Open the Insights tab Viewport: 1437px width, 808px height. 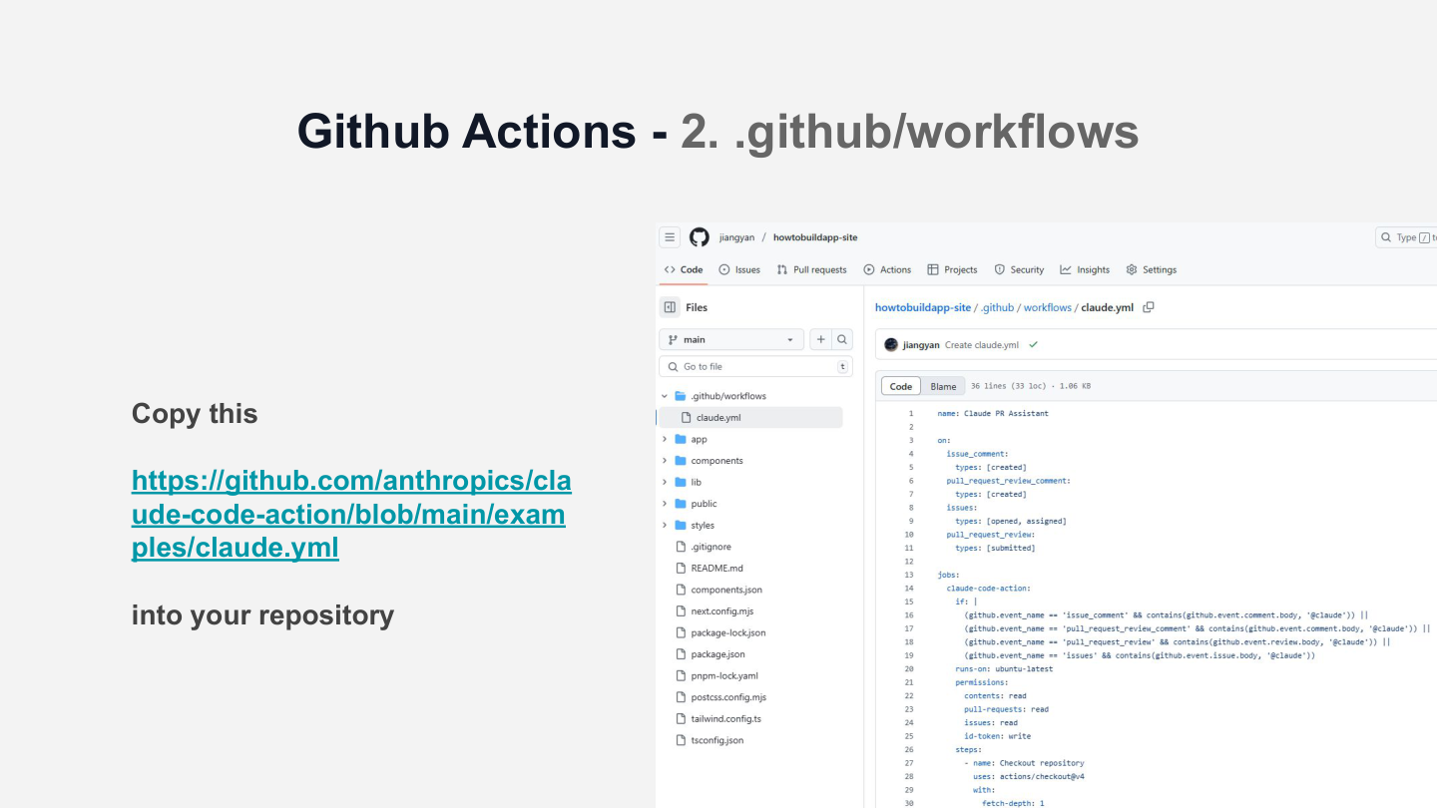coord(1085,269)
